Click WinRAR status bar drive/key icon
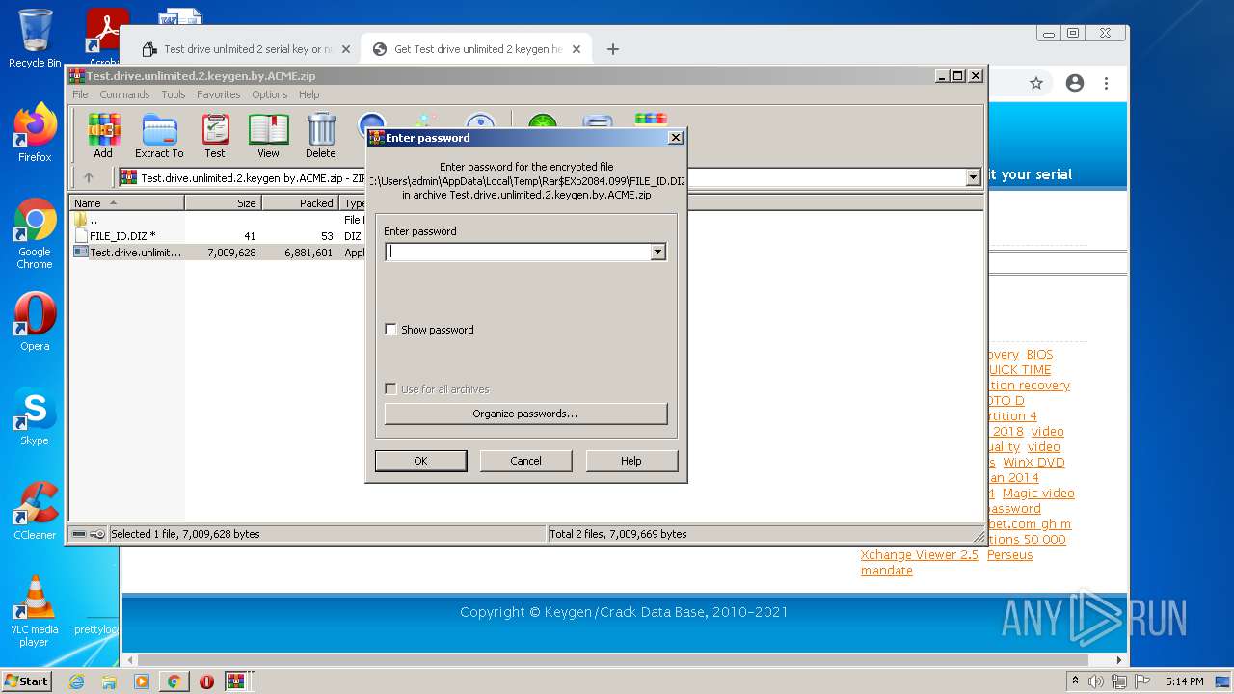Viewport: 1234px width, 694px height. tap(89, 534)
